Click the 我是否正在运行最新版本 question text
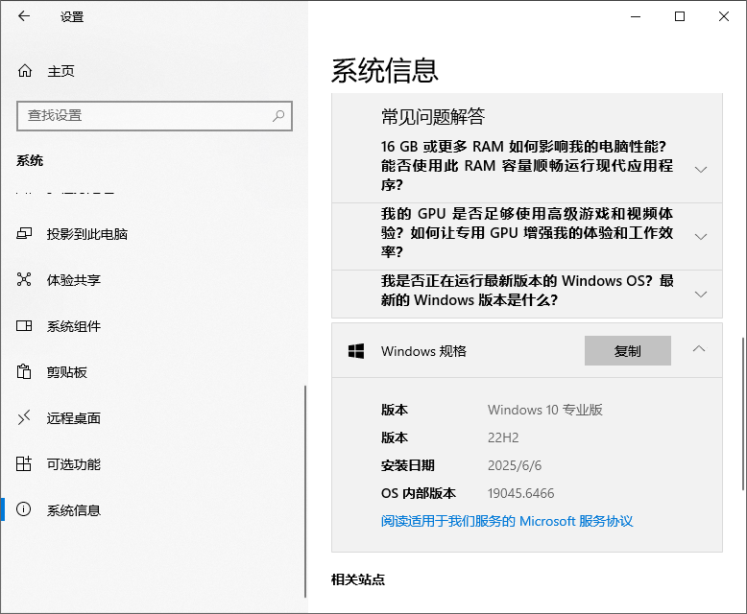This screenshot has width=747, height=614. click(527, 291)
